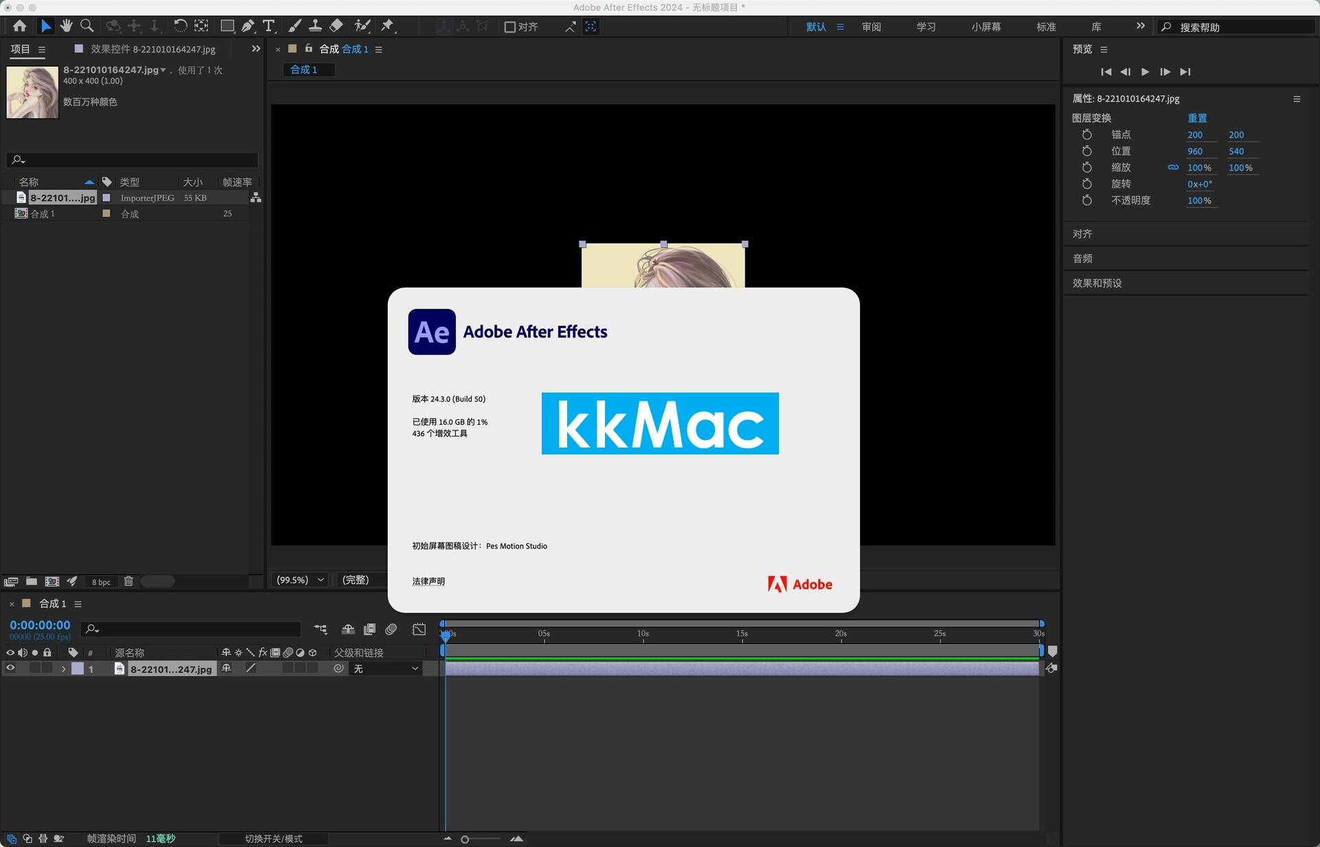This screenshot has width=1320, height=847.
Task: Enable Frame Blending for timeline
Action: 369,629
